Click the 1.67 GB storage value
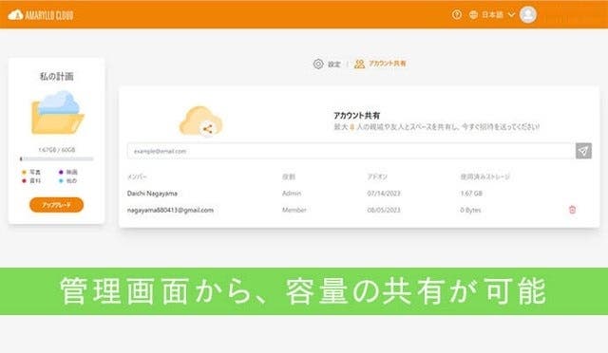 tap(471, 194)
